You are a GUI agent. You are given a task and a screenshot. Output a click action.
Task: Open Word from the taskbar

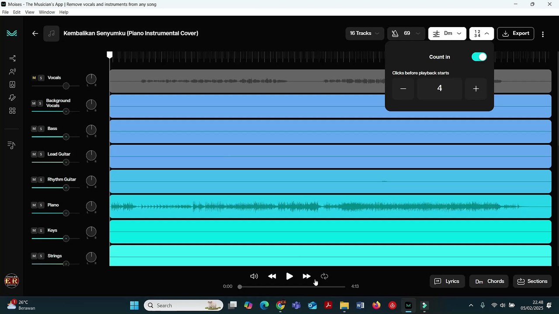(x=360, y=305)
